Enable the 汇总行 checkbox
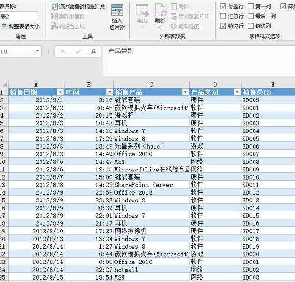 [x=223, y=16]
